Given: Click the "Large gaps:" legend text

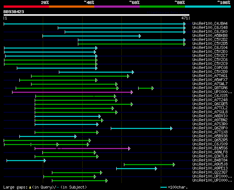Looking at the screenshot, I should pyautogui.click(x=15, y=187).
